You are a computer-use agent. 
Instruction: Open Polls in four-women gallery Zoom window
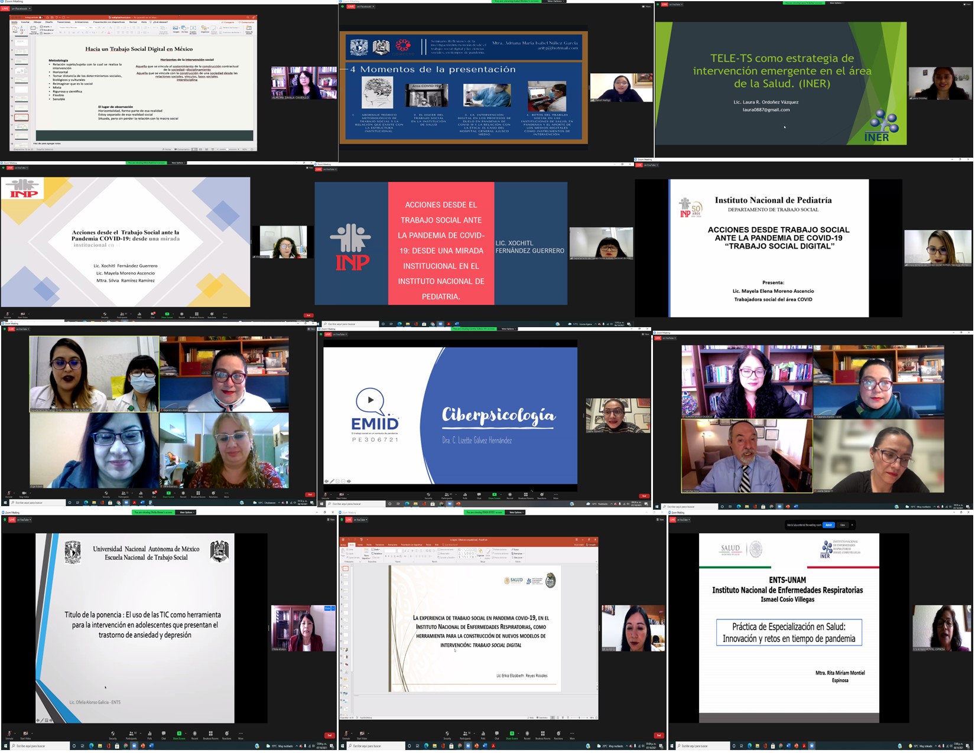click(x=141, y=494)
